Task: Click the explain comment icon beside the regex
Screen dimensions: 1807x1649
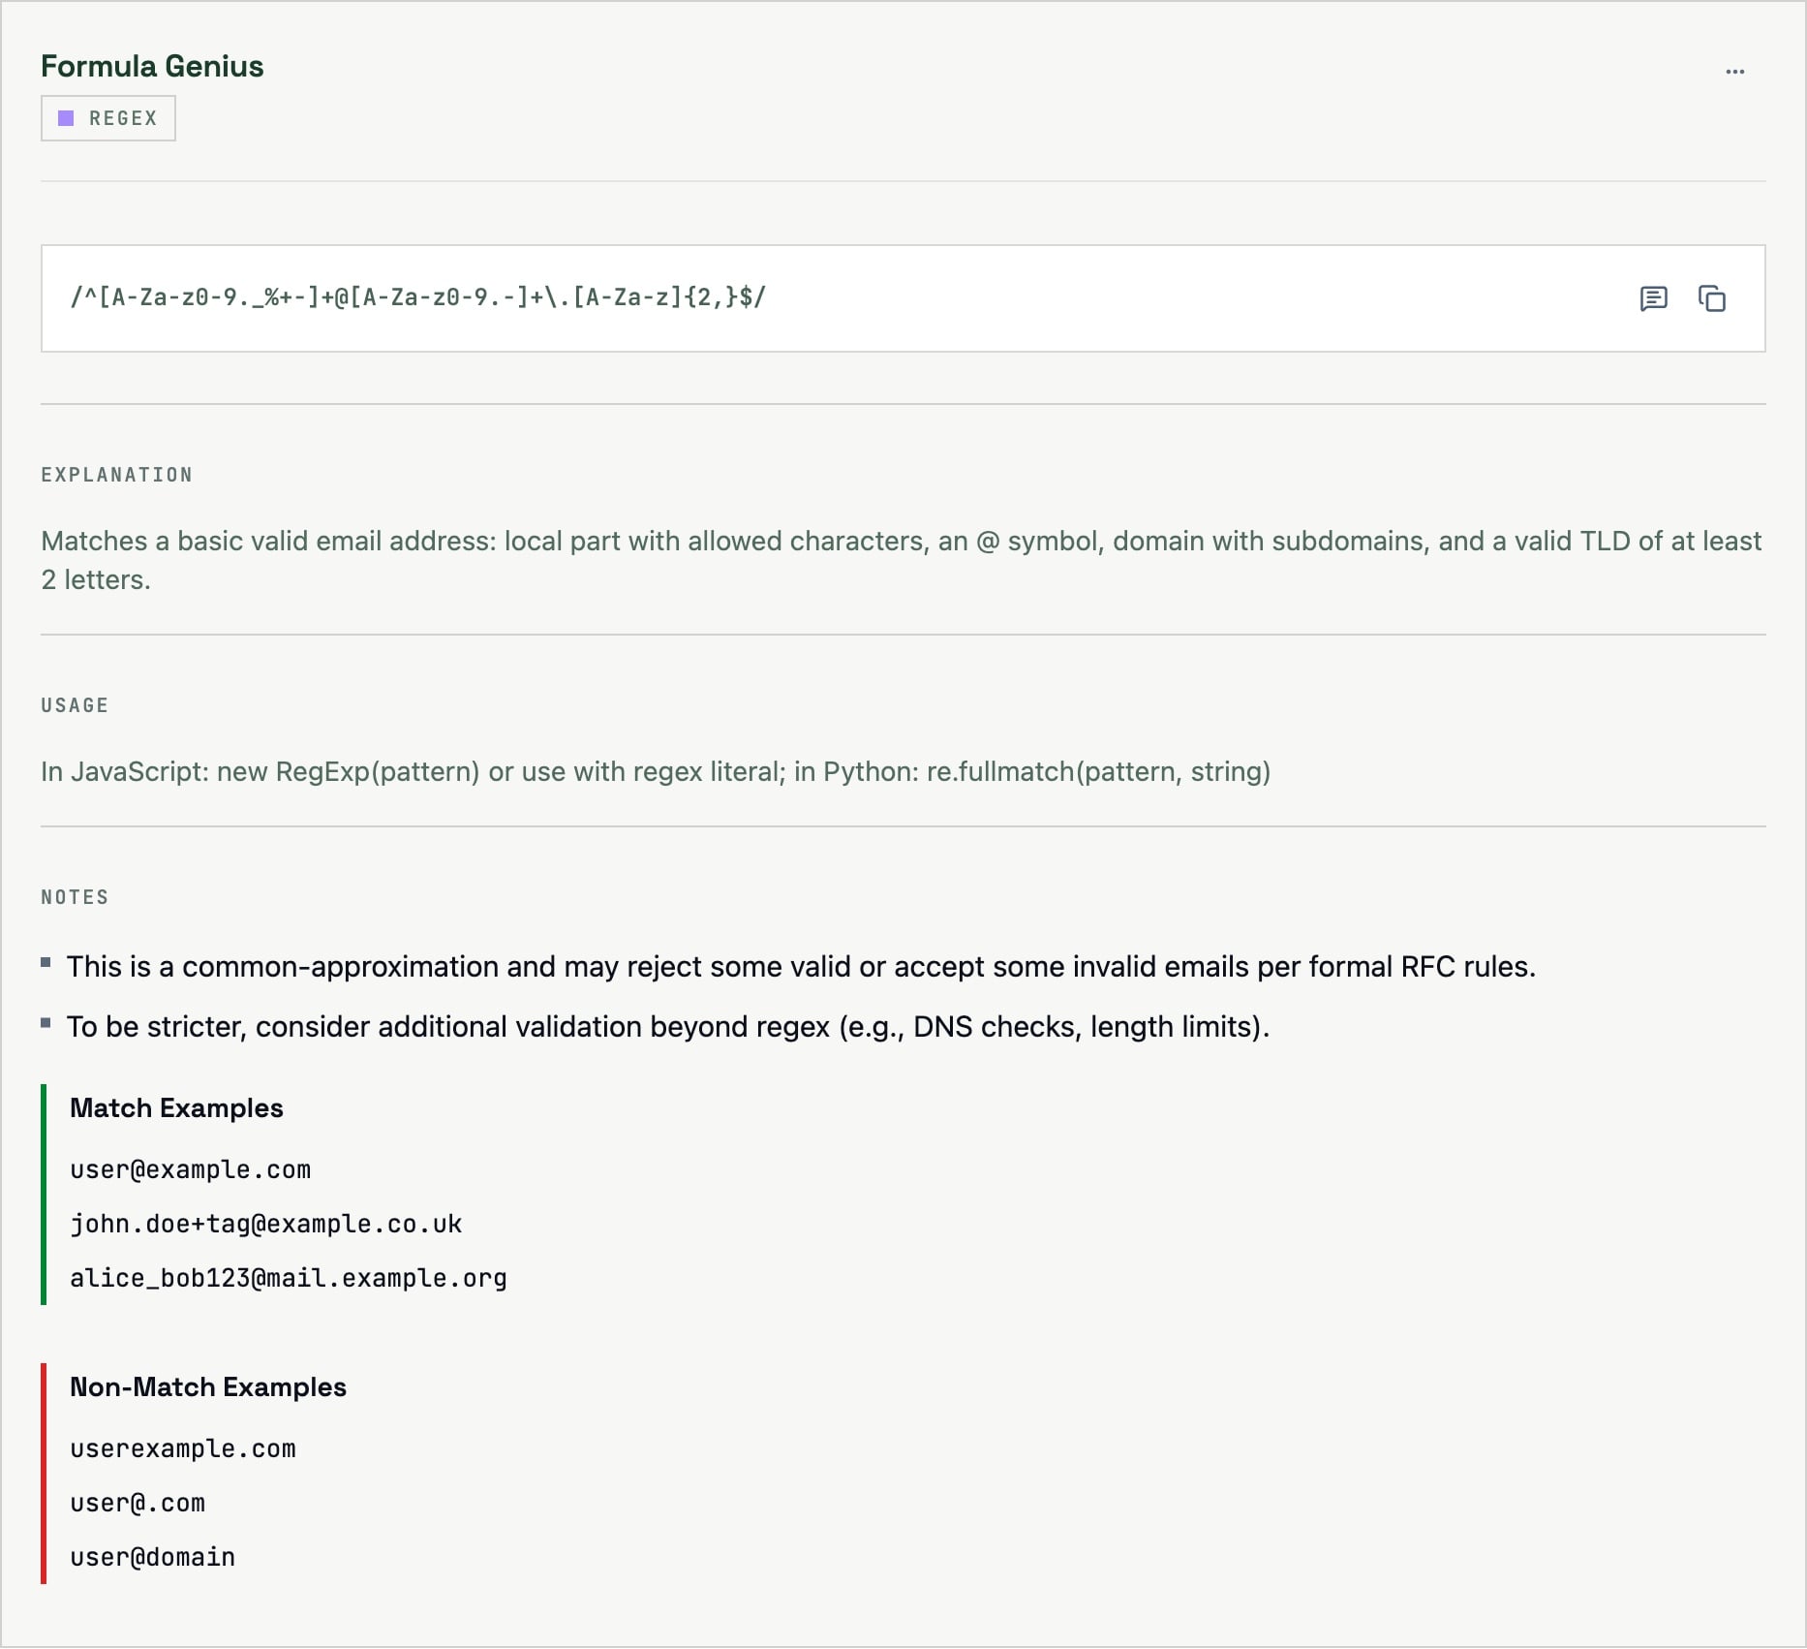Action: (x=1653, y=298)
